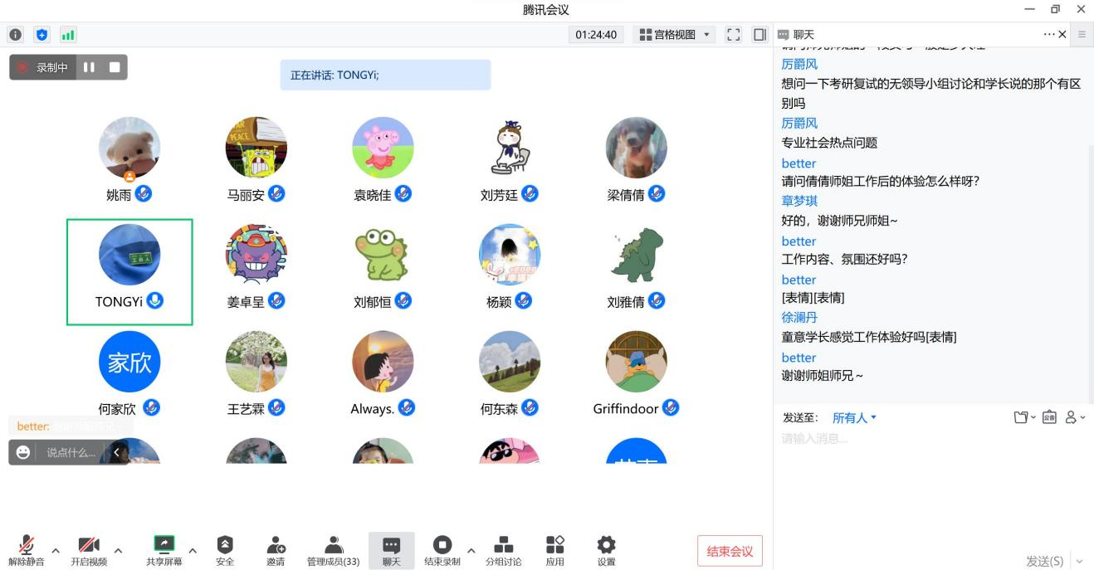
Task: Open meeting info icon in top bar
Action: pyautogui.click(x=15, y=35)
